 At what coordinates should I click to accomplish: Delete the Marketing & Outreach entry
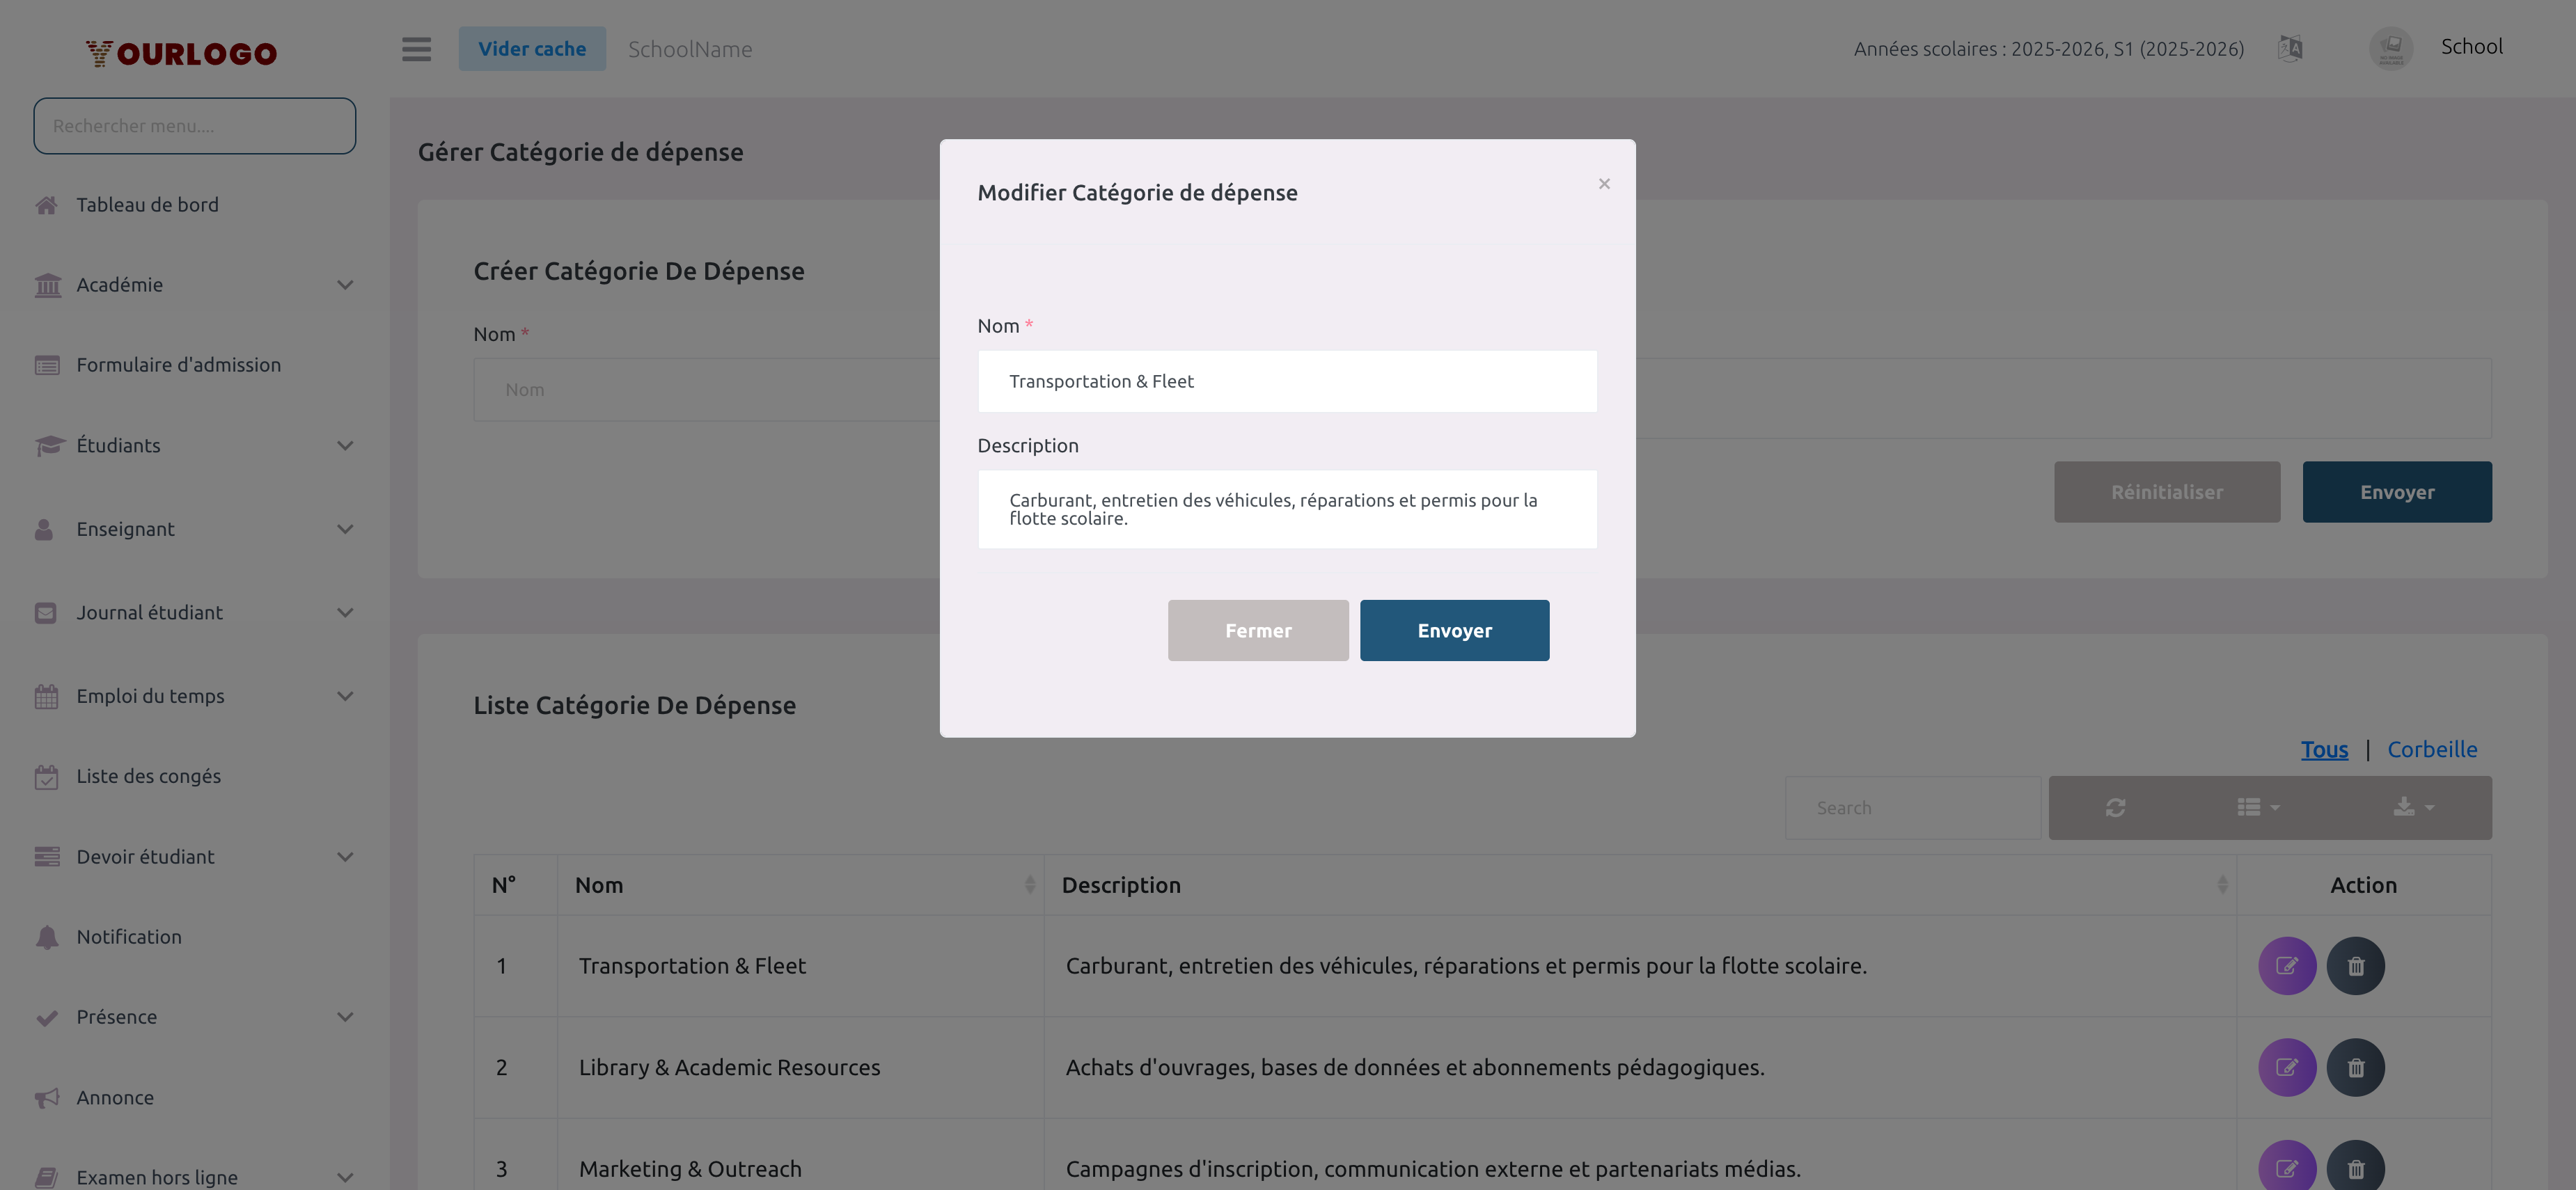click(x=2356, y=1167)
